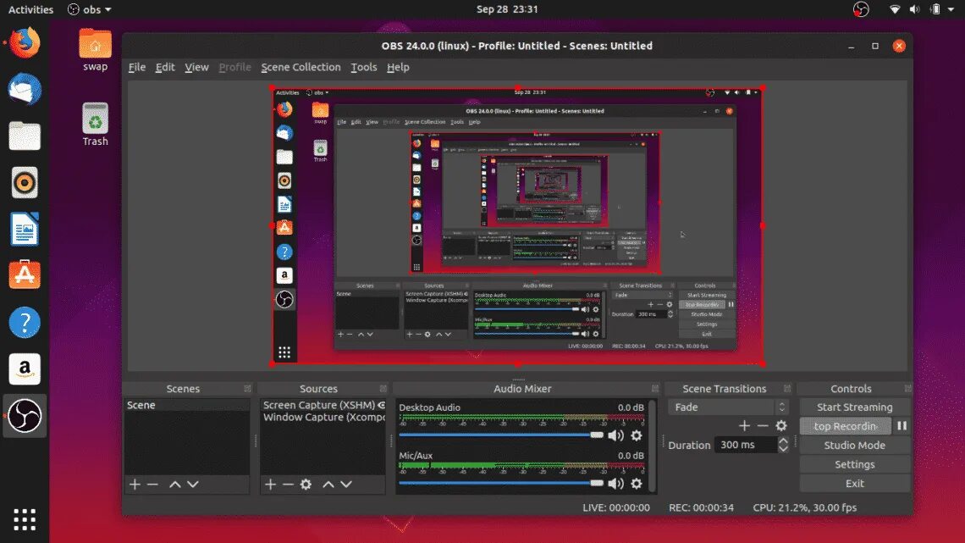Image resolution: width=965 pixels, height=543 pixels.
Task: Click OBS tray icon in top bar
Action: tap(861, 9)
